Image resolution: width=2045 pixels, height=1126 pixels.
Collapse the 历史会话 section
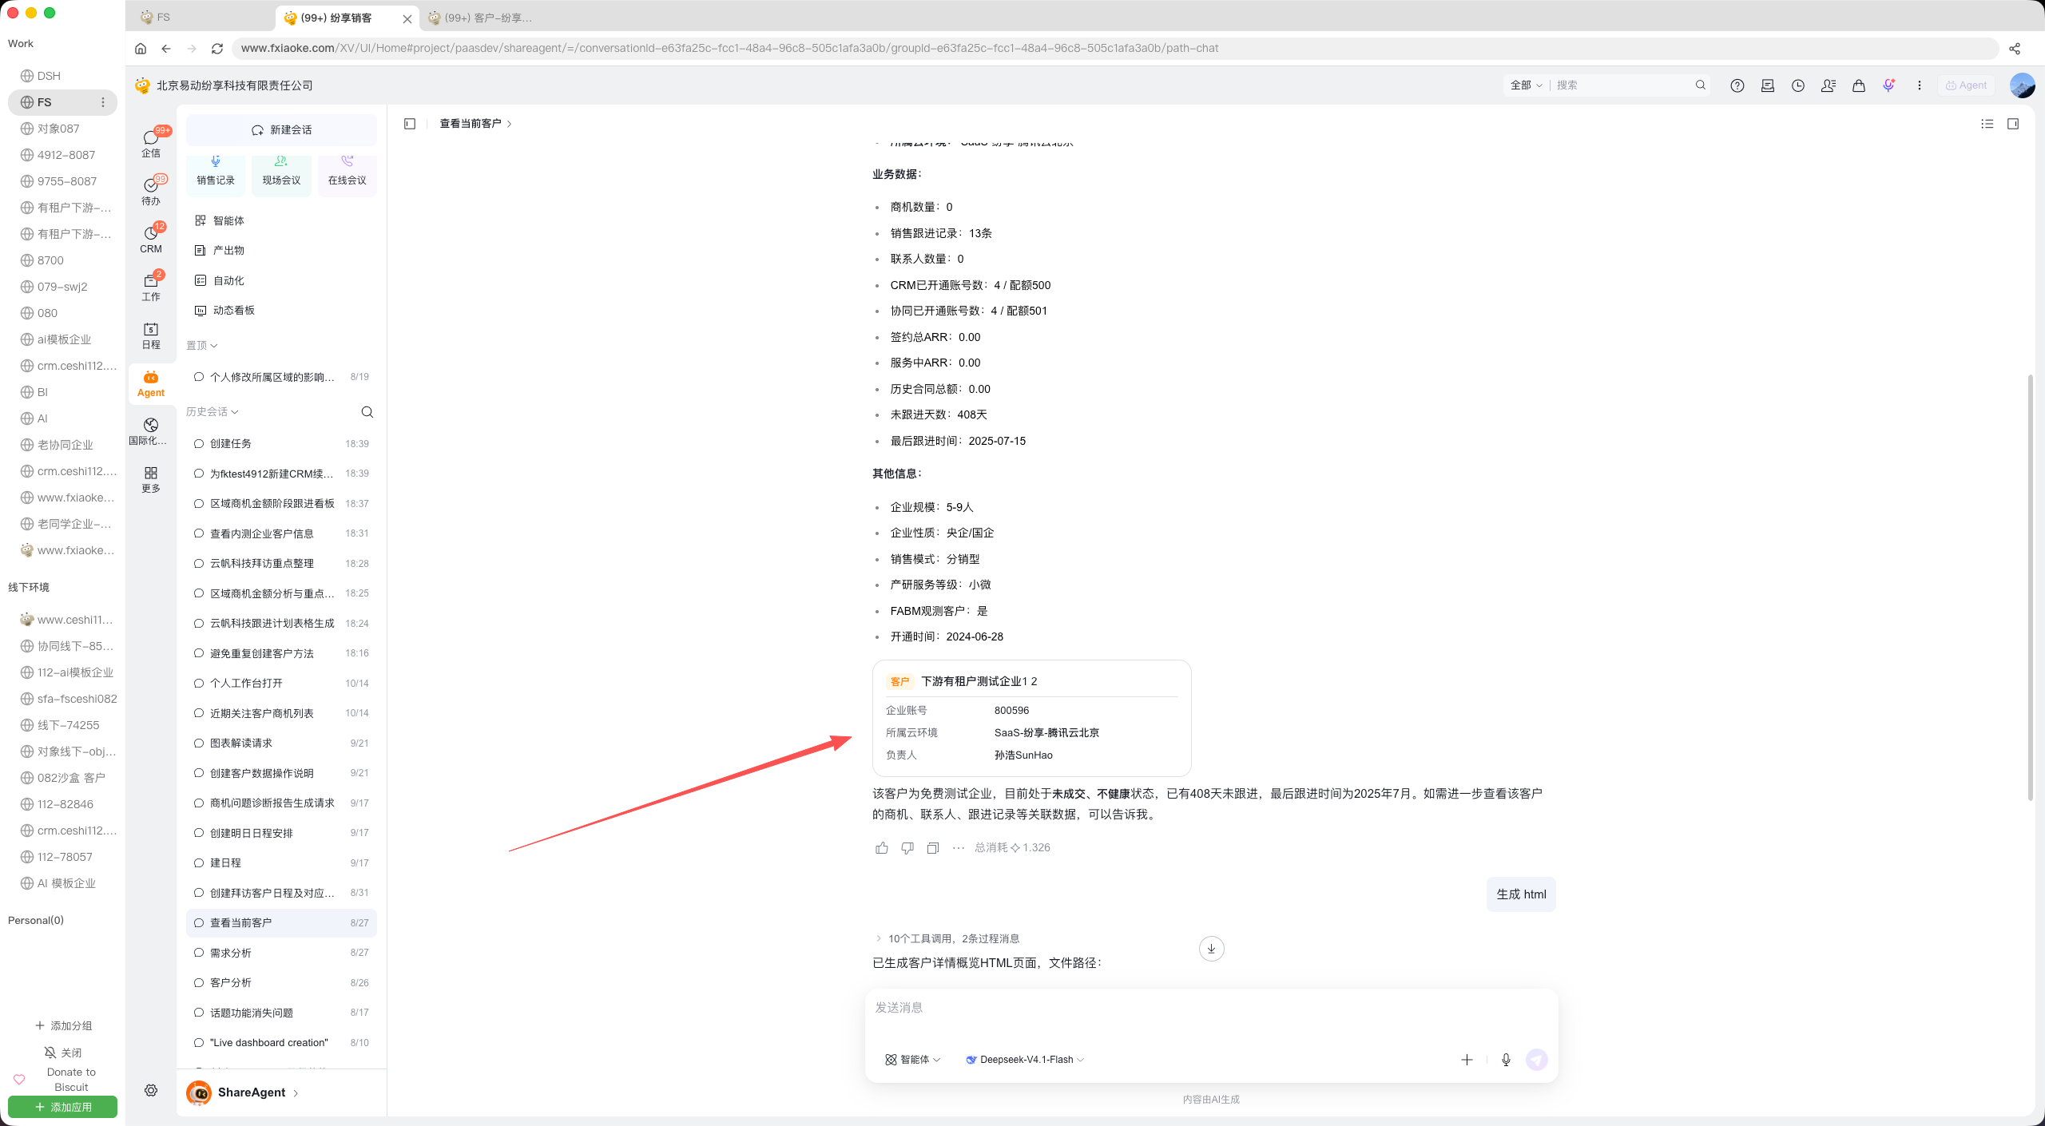tap(212, 412)
